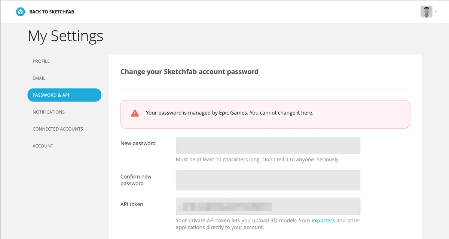Click the red warning triangle icon
The width and height of the screenshot is (449, 239).
point(135,113)
